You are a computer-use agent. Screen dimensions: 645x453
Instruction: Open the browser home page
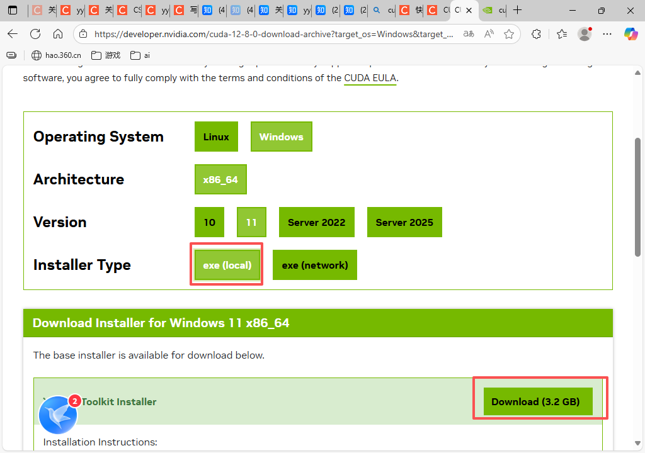pos(58,34)
